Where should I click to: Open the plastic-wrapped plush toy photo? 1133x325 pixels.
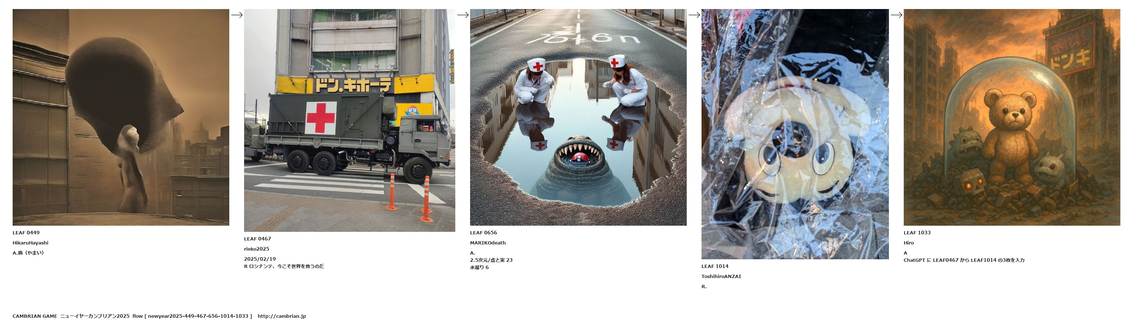[x=795, y=134]
